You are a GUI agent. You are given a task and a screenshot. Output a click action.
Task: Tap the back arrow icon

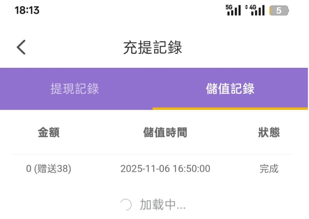coord(21,48)
